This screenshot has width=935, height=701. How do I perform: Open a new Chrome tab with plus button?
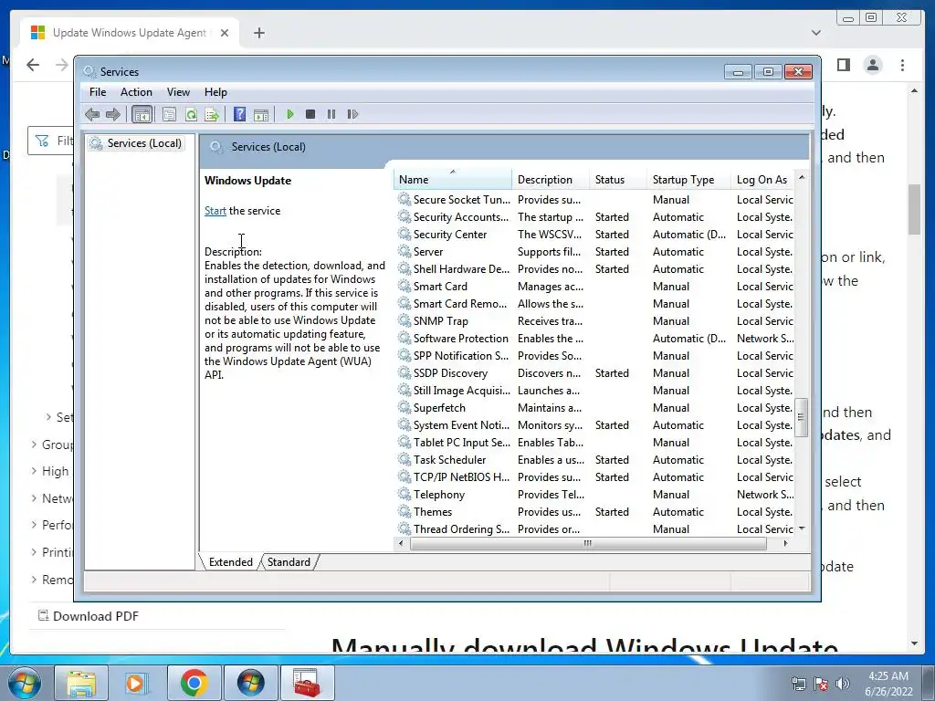tap(258, 33)
